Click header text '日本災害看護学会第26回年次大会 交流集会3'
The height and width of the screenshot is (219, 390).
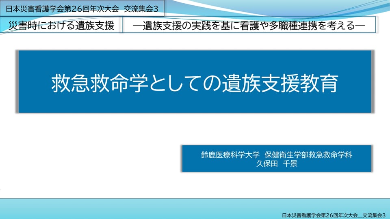(82, 9)
